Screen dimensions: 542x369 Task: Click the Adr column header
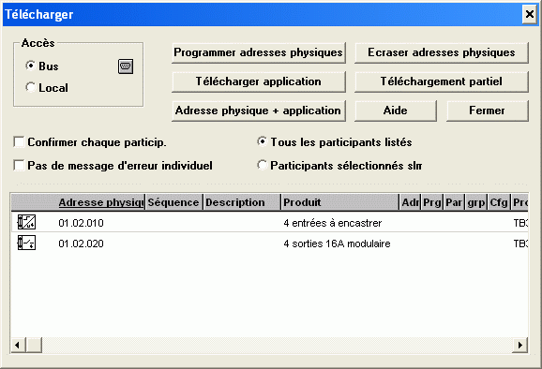click(x=411, y=202)
